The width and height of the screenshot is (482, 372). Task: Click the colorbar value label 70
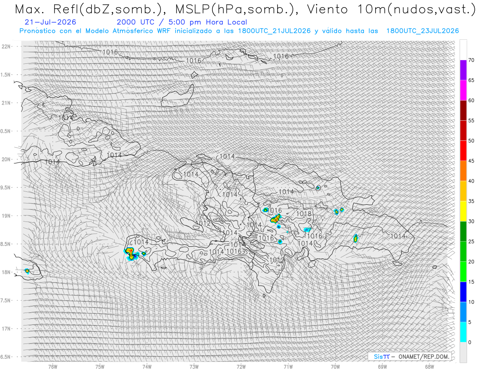click(471, 60)
